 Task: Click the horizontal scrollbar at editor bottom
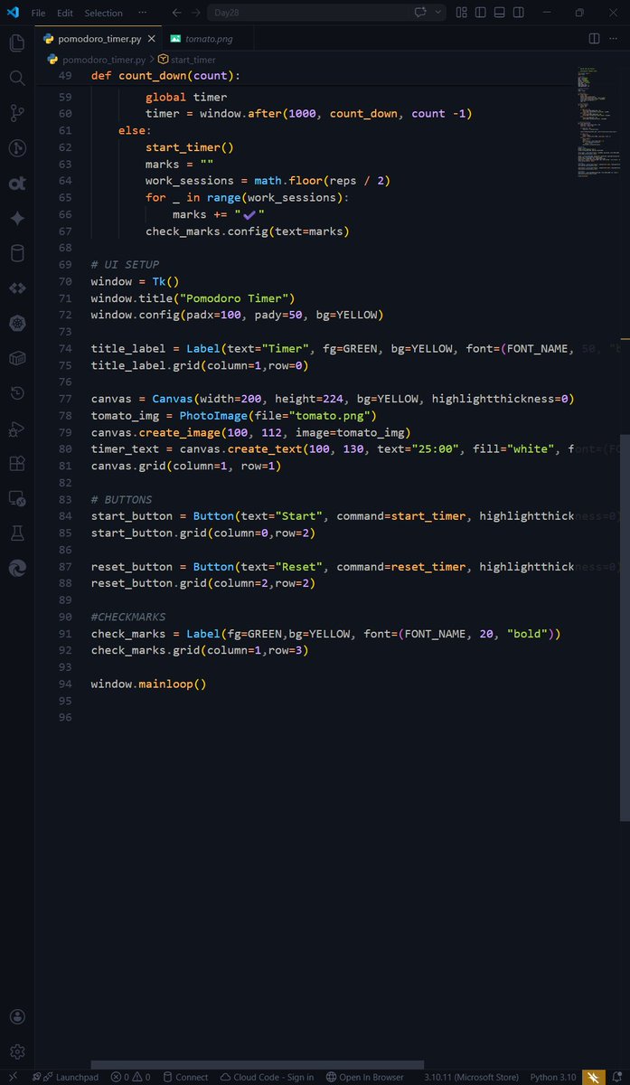[258, 1064]
